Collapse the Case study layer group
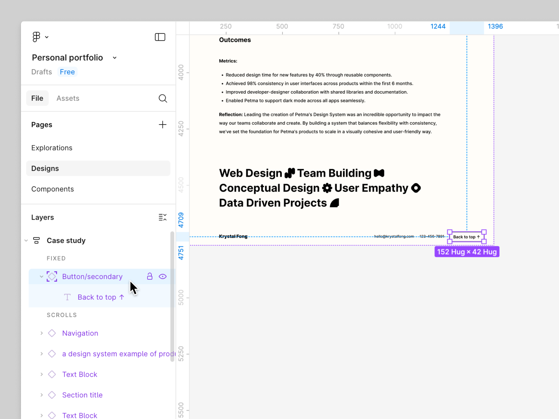Image resolution: width=559 pixels, height=419 pixels. tap(26, 241)
